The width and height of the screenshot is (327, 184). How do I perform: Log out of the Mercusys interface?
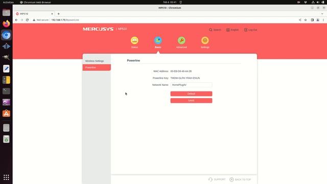[x=250, y=30]
